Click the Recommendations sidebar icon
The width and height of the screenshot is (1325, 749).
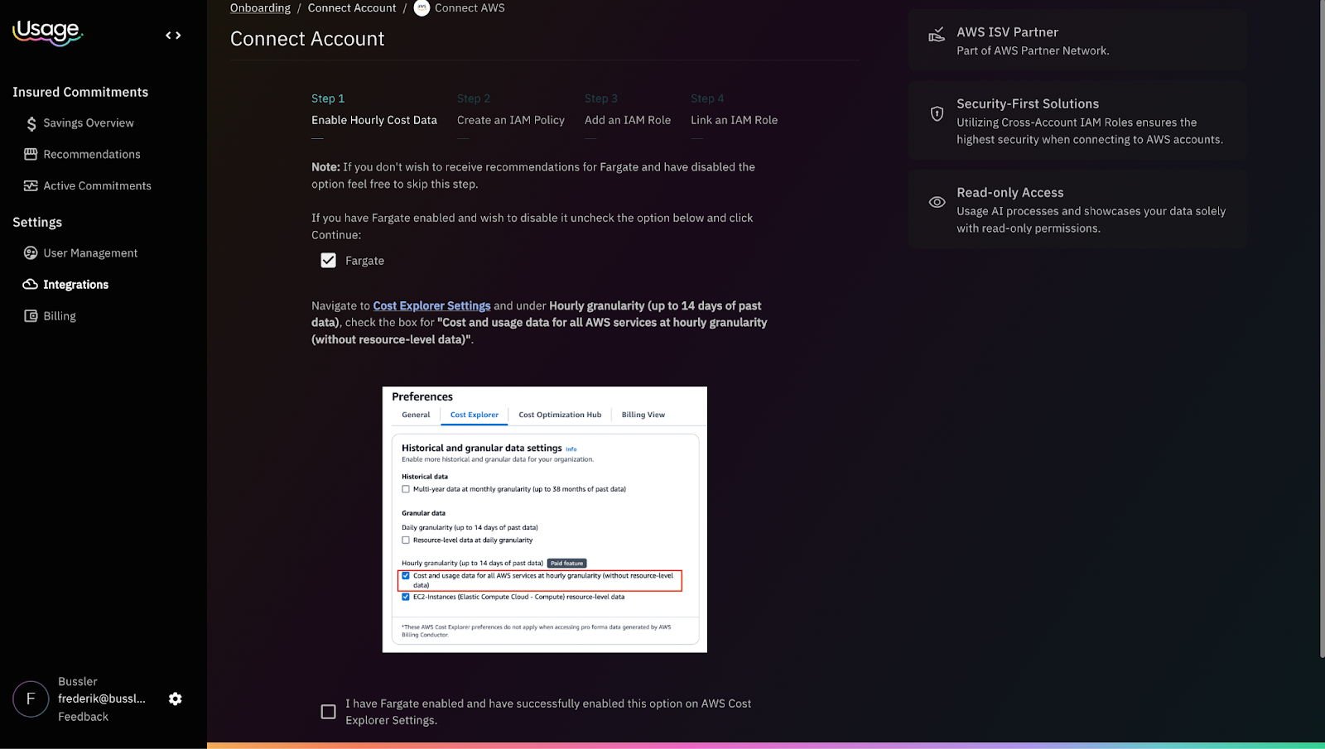31,154
